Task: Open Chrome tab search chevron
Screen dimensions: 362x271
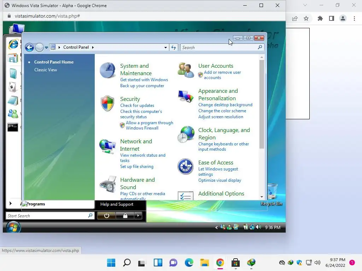Action: point(305,5)
